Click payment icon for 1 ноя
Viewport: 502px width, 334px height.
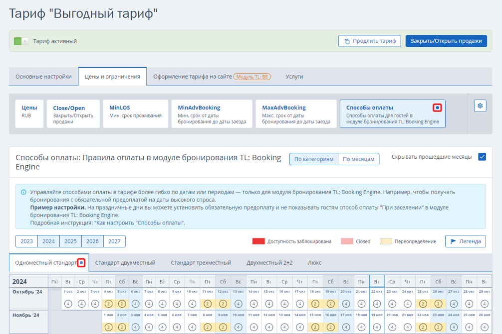(x=108, y=327)
